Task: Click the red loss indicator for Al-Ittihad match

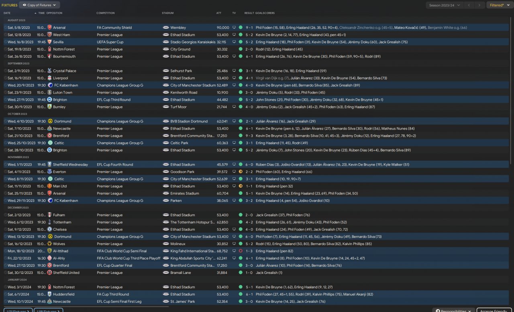Action: coord(241,251)
